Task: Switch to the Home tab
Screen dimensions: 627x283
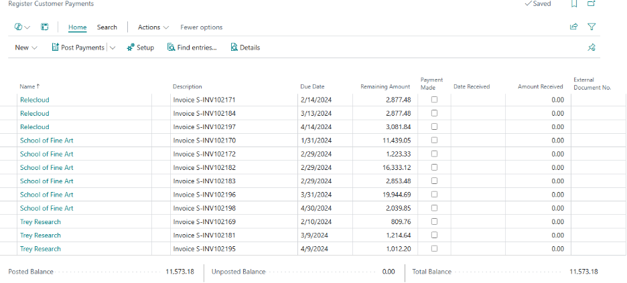Action: coord(78,27)
